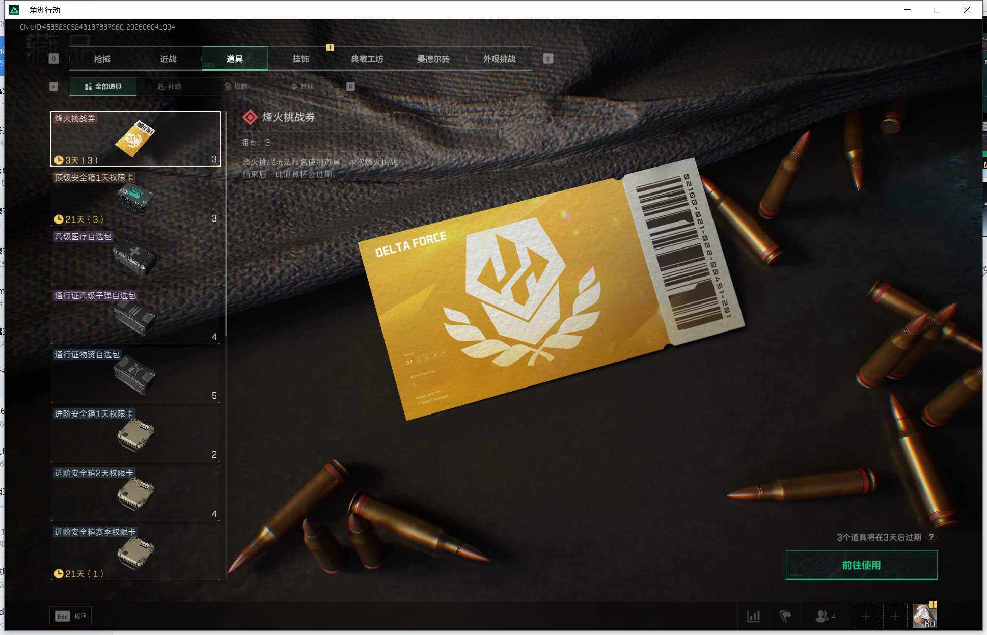
Task: Click the A key previous-filter hint
Action: (53, 87)
